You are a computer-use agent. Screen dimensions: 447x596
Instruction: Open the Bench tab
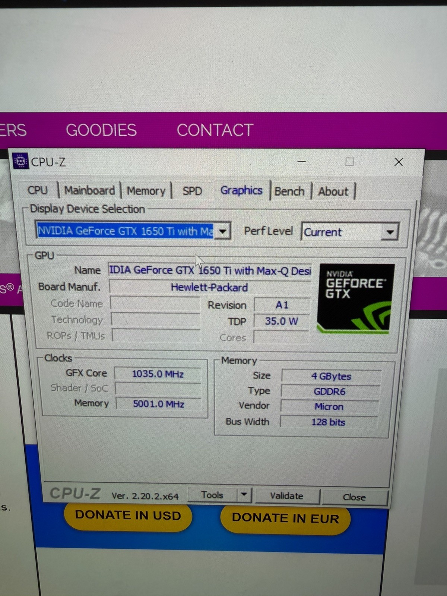(289, 191)
